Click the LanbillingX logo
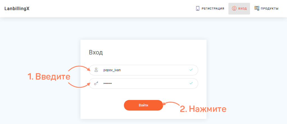Viewport: 287px width, 124px height. (17, 9)
